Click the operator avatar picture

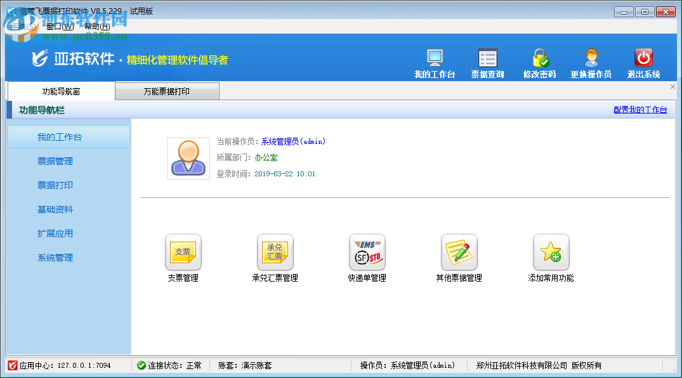tap(188, 159)
